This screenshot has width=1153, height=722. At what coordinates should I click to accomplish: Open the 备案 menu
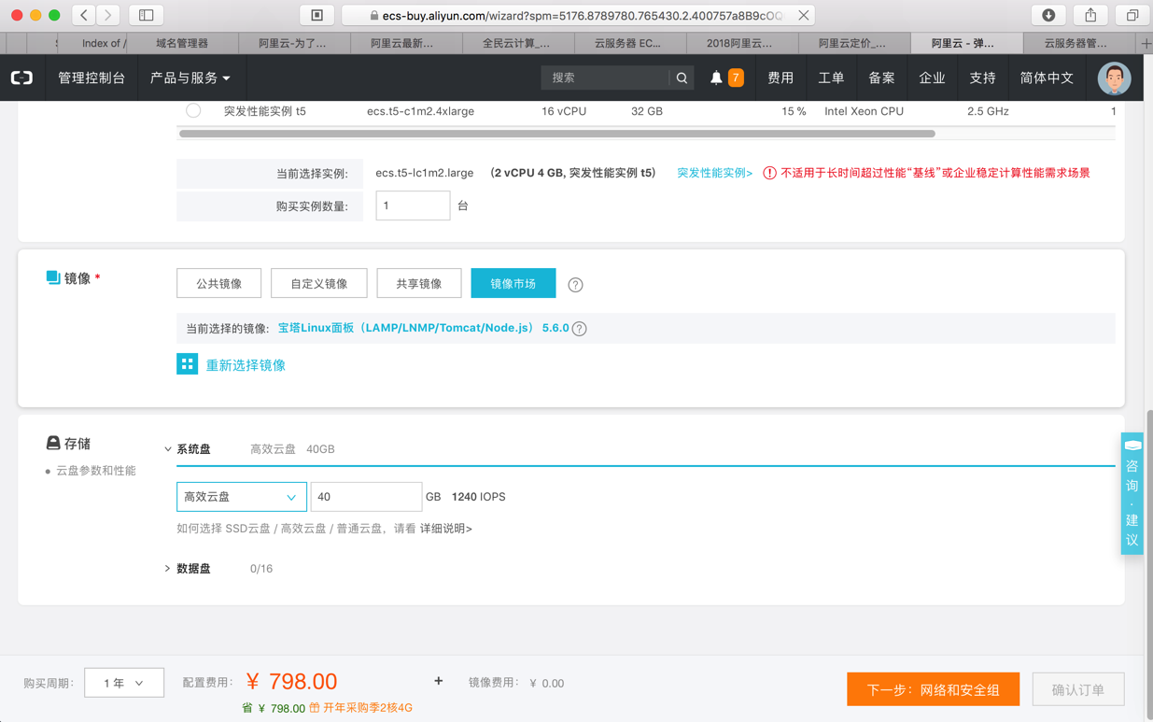point(881,78)
